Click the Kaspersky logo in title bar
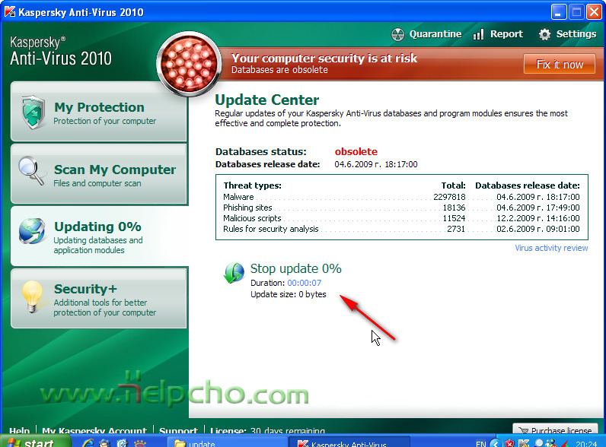The width and height of the screenshot is (606, 447). coord(10,12)
